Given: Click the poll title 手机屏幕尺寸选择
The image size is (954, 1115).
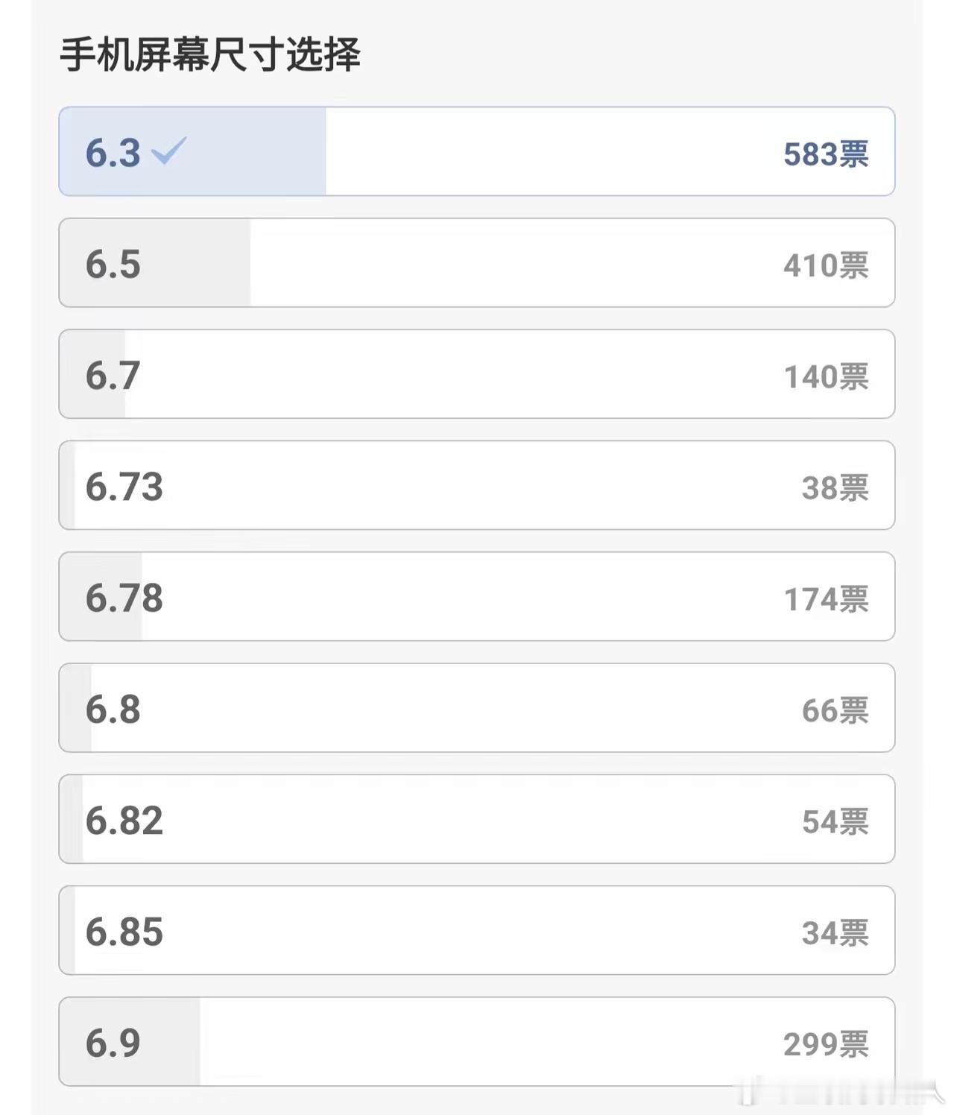Looking at the screenshot, I should 210,54.
